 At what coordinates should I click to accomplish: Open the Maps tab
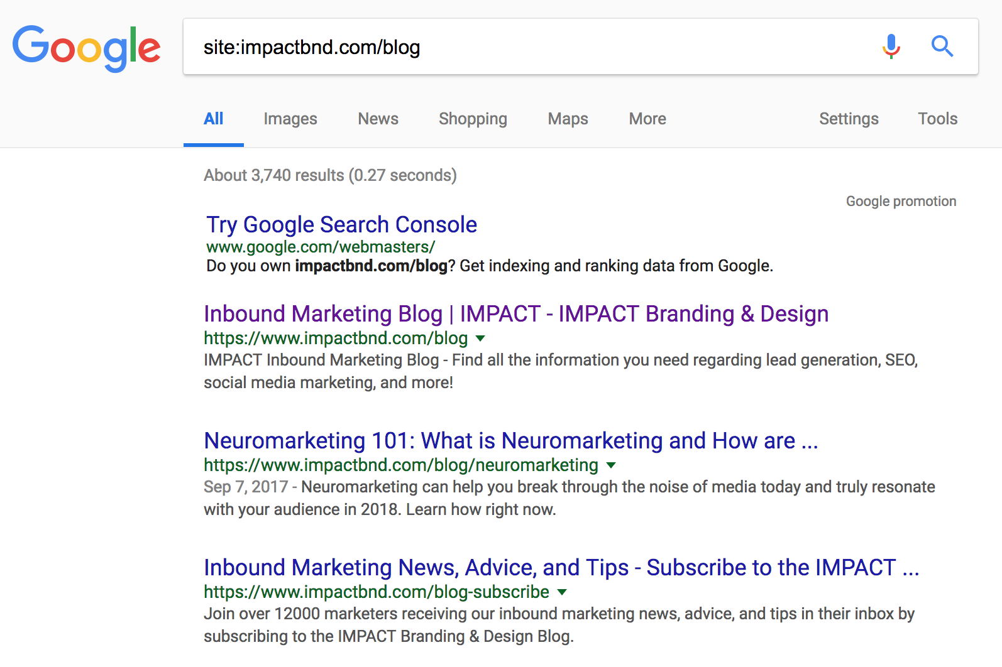coord(568,119)
